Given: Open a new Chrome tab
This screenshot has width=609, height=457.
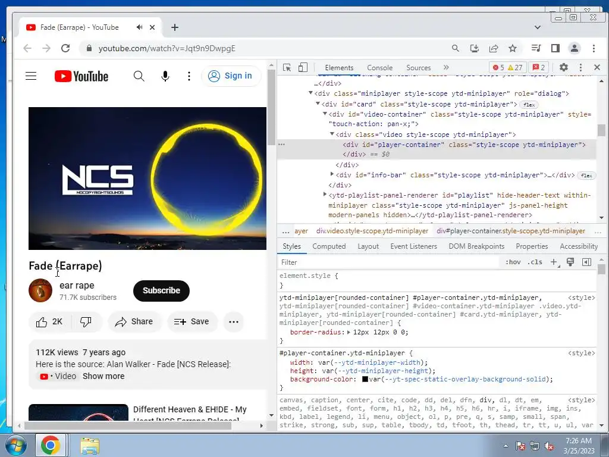Looking at the screenshot, I should pos(175,27).
